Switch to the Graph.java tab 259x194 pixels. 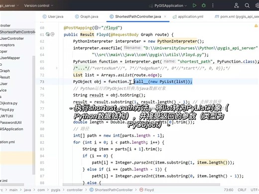point(87,16)
